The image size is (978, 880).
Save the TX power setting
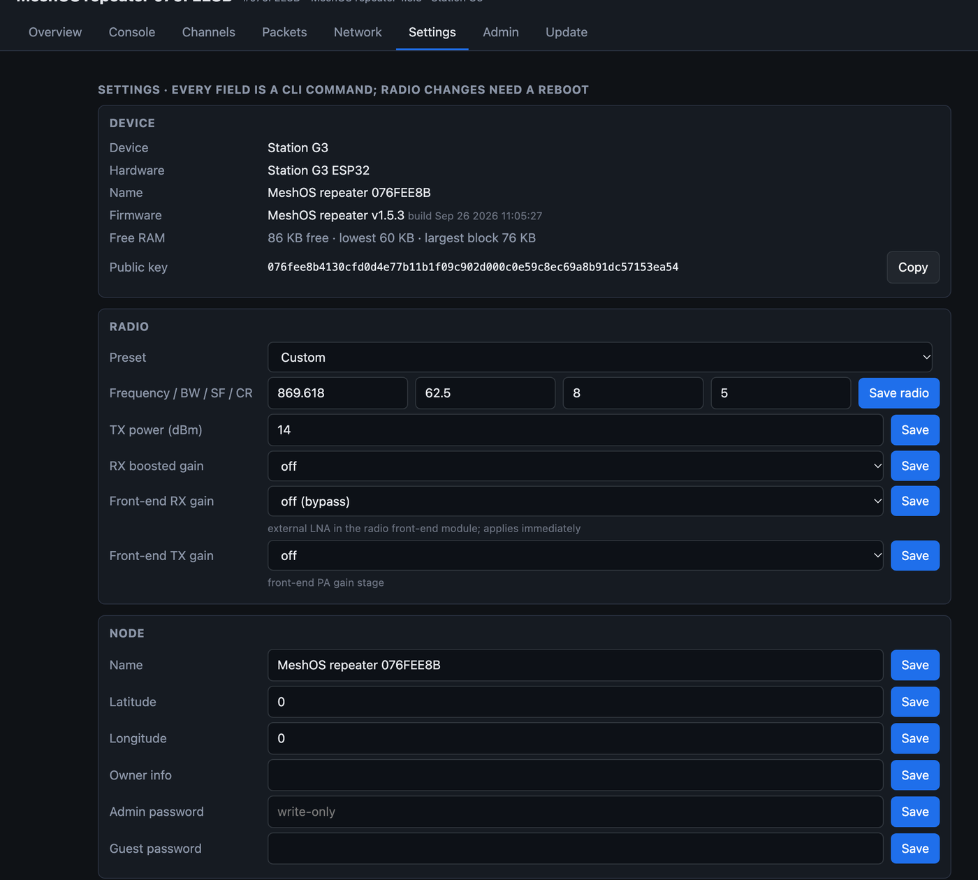pos(914,430)
